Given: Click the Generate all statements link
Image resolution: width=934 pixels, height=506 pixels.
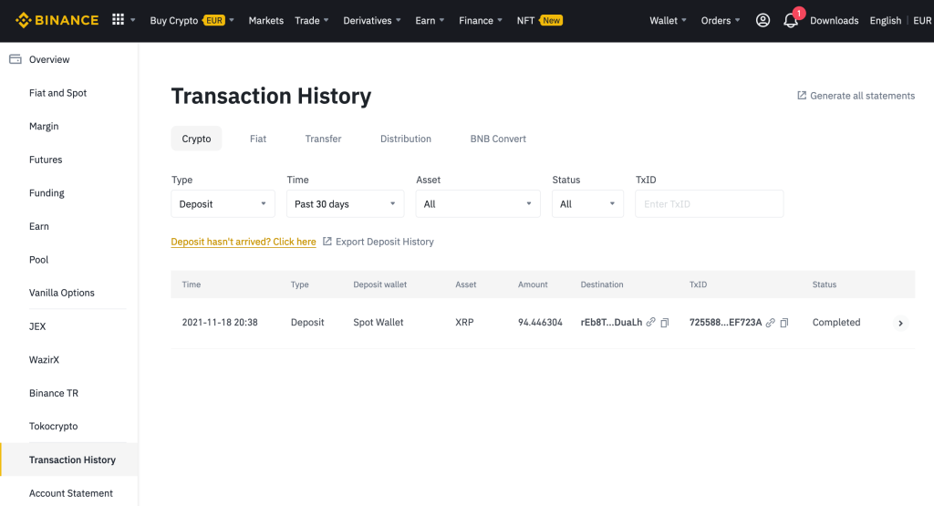Looking at the screenshot, I should click(862, 95).
